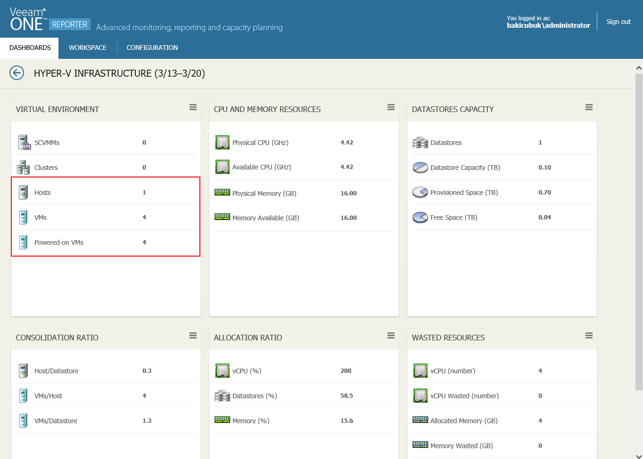Select the Dashboards tab
The height and width of the screenshot is (459, 643).
30,48
